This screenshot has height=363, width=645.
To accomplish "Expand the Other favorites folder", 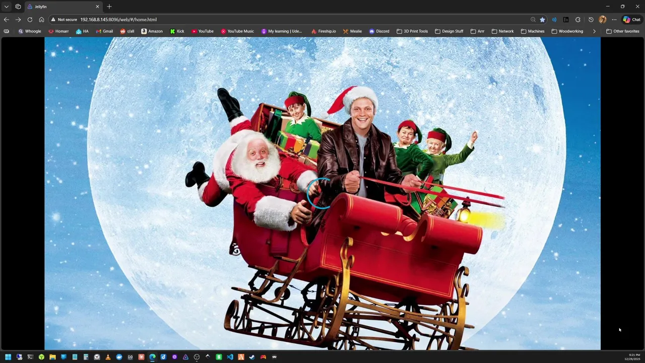I will click(622, 31).
